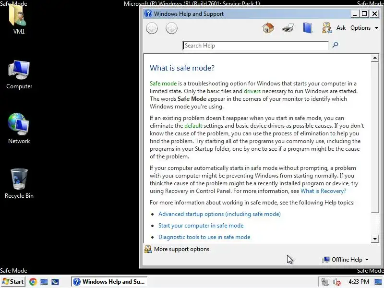Go forward using the Forward arrow button
Screen dimensions: 384x288
(171, 28)
